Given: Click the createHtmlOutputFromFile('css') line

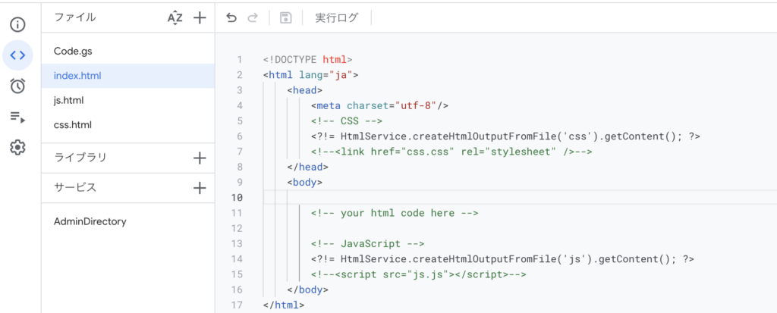Looking at the screenshot, I should point(505,136).
